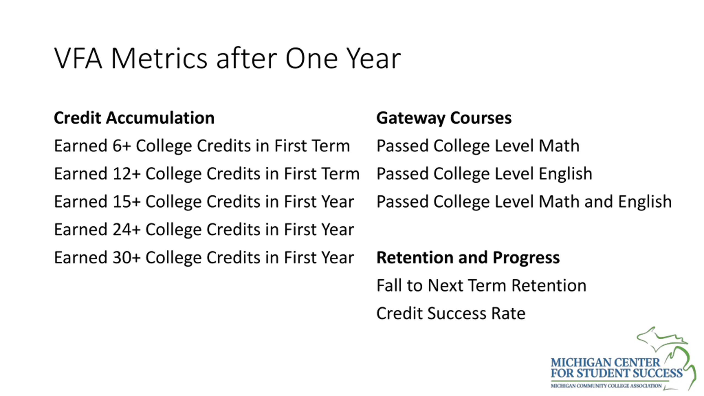
Task: Click Earned 30+ College Credits in First Year
Action: [204, 258]
